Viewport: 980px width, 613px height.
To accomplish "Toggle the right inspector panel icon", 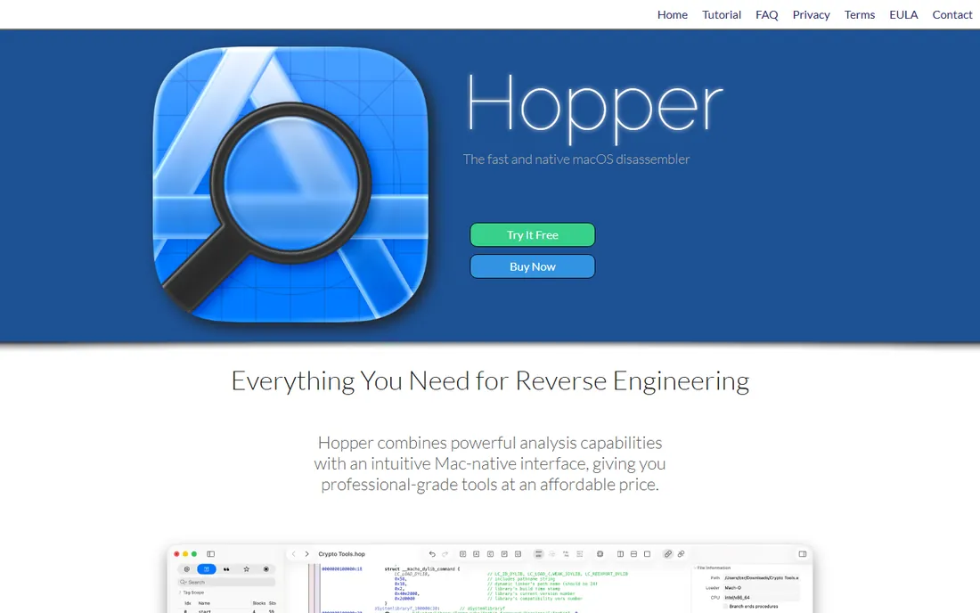I will [803, 553].
